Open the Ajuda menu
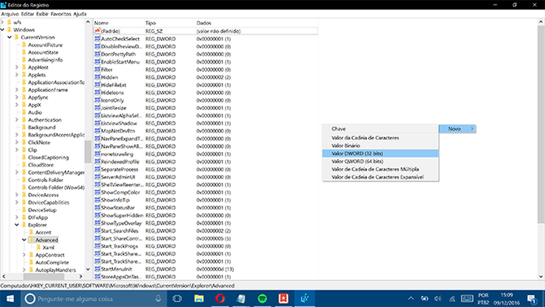Screen dimensions: 545x307 [x=80, y=14]
